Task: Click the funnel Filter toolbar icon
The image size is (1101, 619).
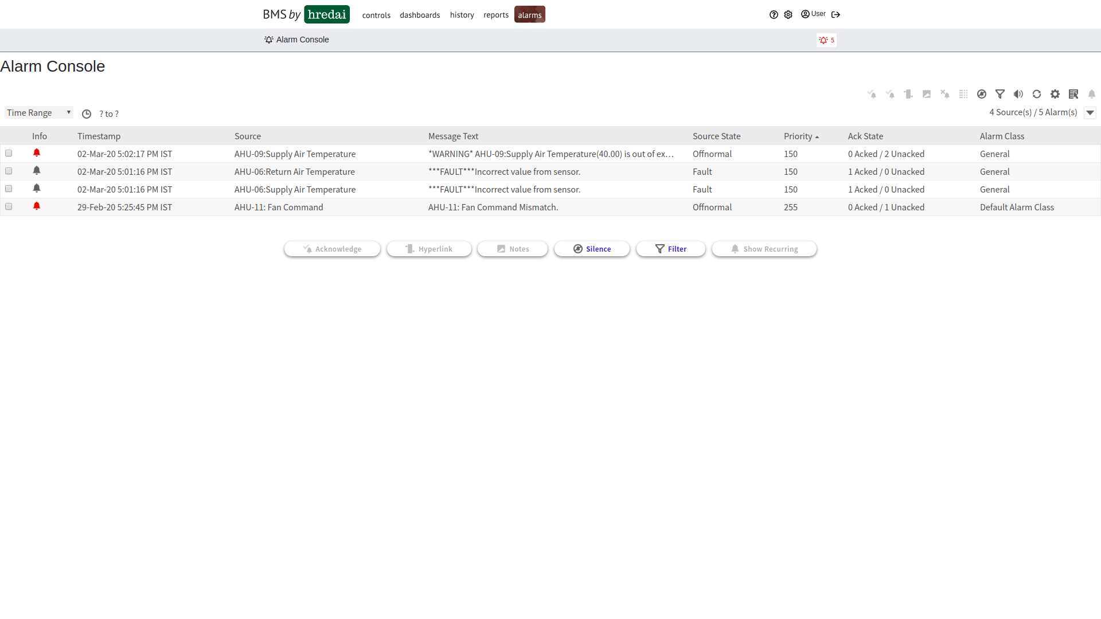Action: pyautogui.click(x=1000, y=94)
